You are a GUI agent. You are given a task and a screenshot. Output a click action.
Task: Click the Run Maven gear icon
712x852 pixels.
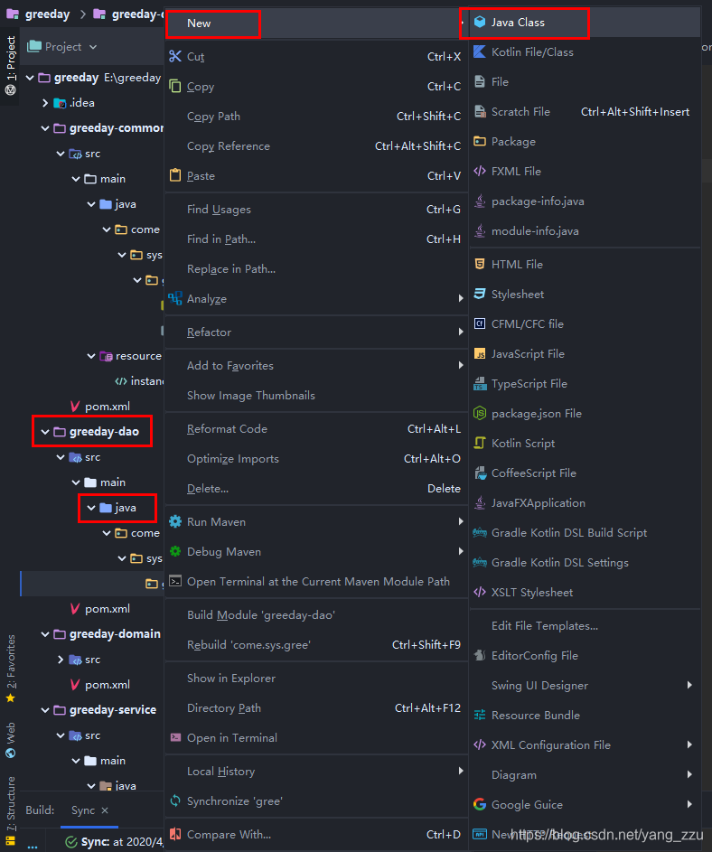(175, 521)
